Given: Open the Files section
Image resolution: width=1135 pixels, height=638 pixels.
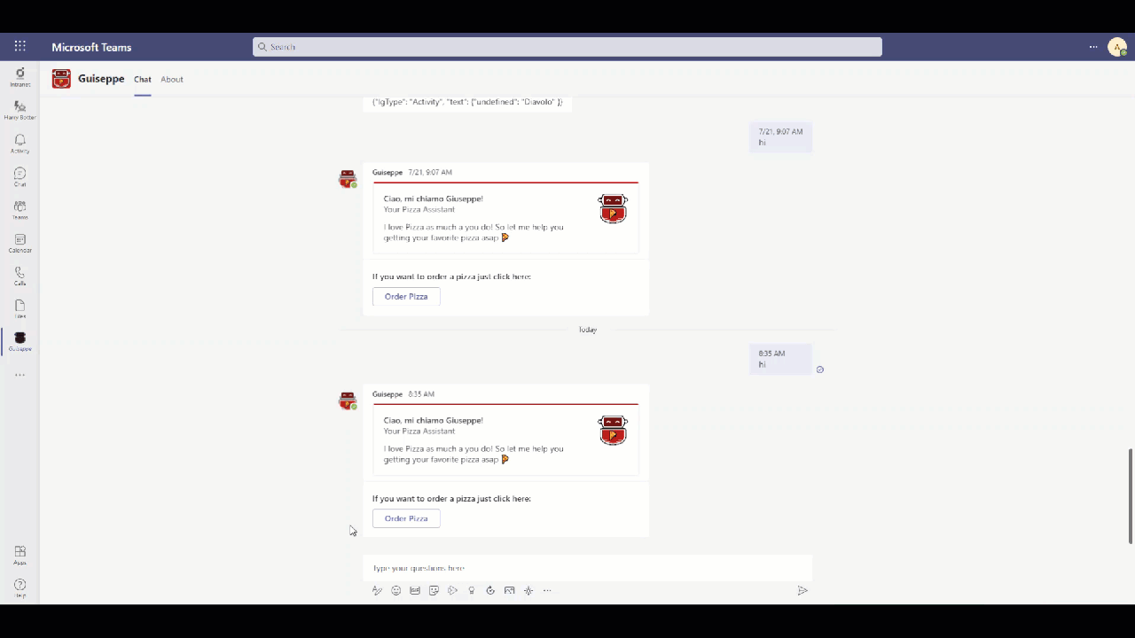Looking at the screenshot, I should pyautogui.click(x=20, y=308).
